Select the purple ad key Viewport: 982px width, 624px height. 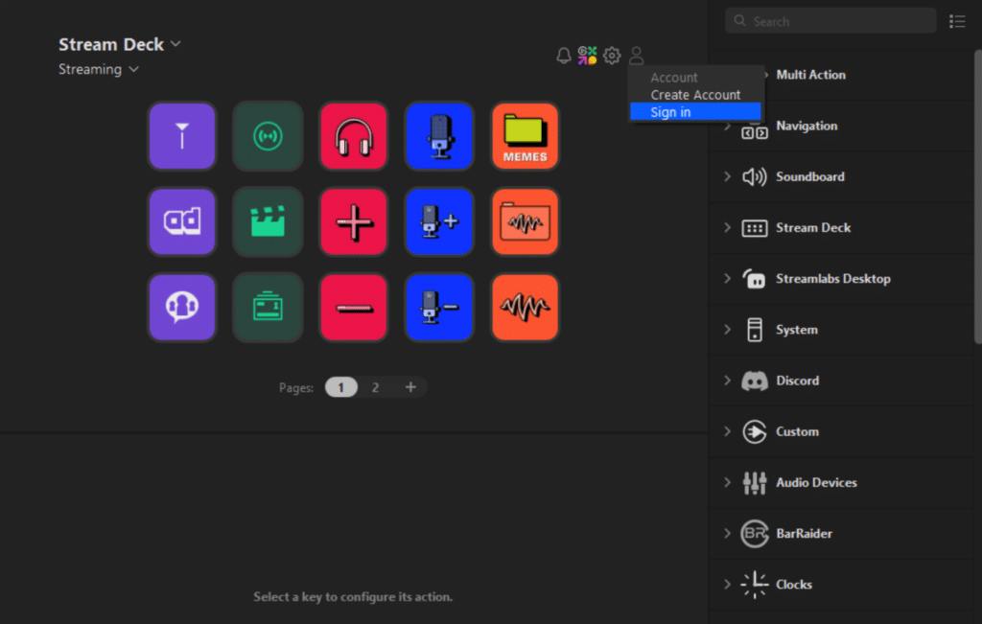tap(182, 221)
